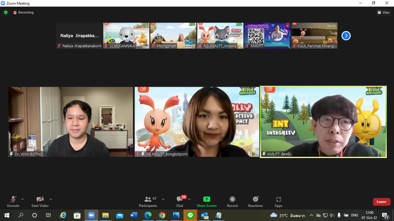Click Dr. Winn BOTNOI's video tile

click(71, 122)
